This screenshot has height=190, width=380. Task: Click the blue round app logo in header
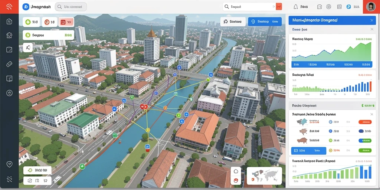(x=26, y=7)
